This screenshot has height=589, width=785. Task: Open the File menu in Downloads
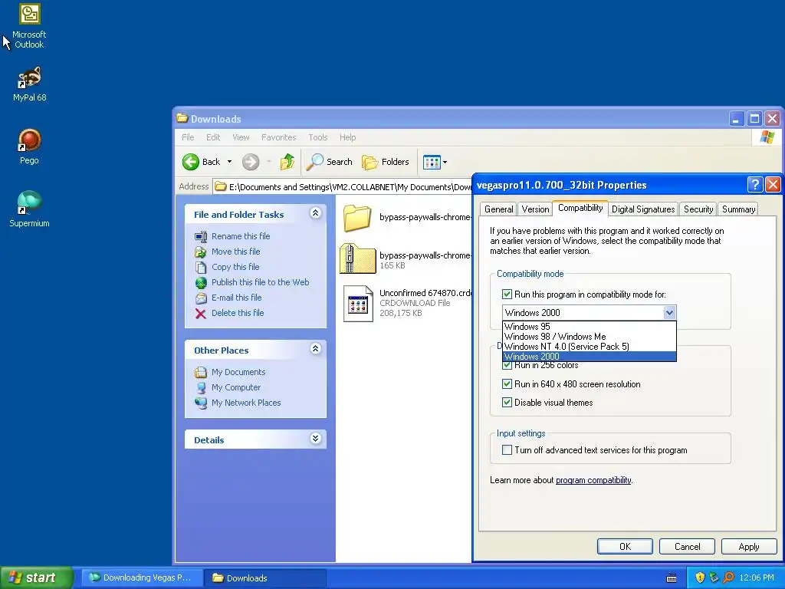pos(188,137)
